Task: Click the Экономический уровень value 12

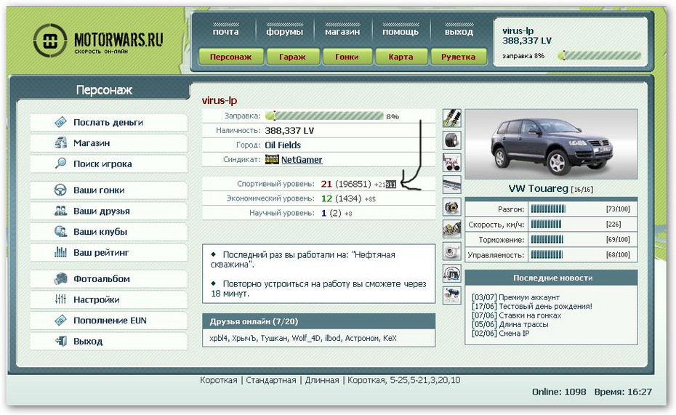Action: click(x=326, y=198)
